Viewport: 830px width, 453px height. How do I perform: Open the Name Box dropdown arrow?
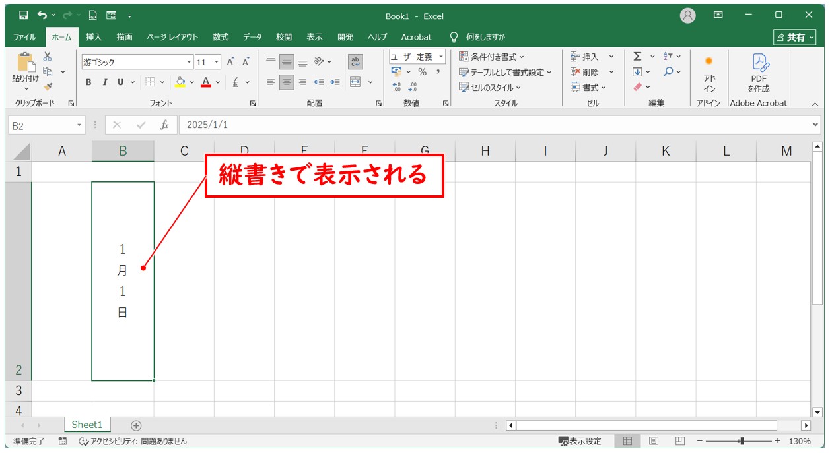80,125
